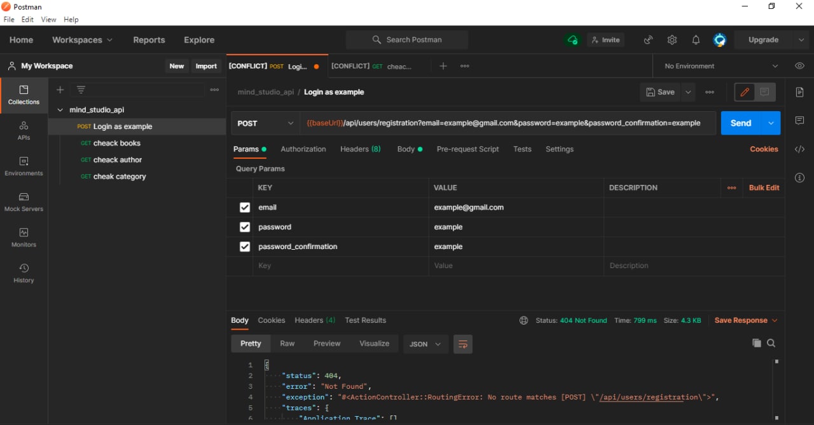The image size is (814, 425).
Task: Switch to the Headers (8) request tab
Action: point(361,149)
